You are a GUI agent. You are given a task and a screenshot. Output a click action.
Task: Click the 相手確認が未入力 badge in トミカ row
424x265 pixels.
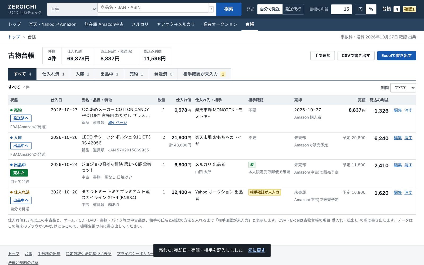tap(264, 192)
